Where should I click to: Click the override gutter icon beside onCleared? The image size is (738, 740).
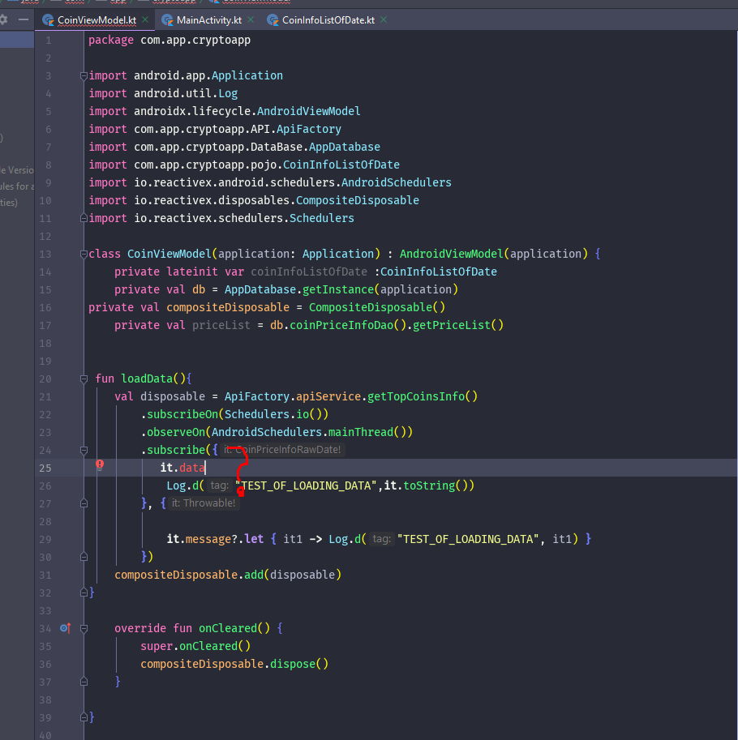click(x=66, y=628)
